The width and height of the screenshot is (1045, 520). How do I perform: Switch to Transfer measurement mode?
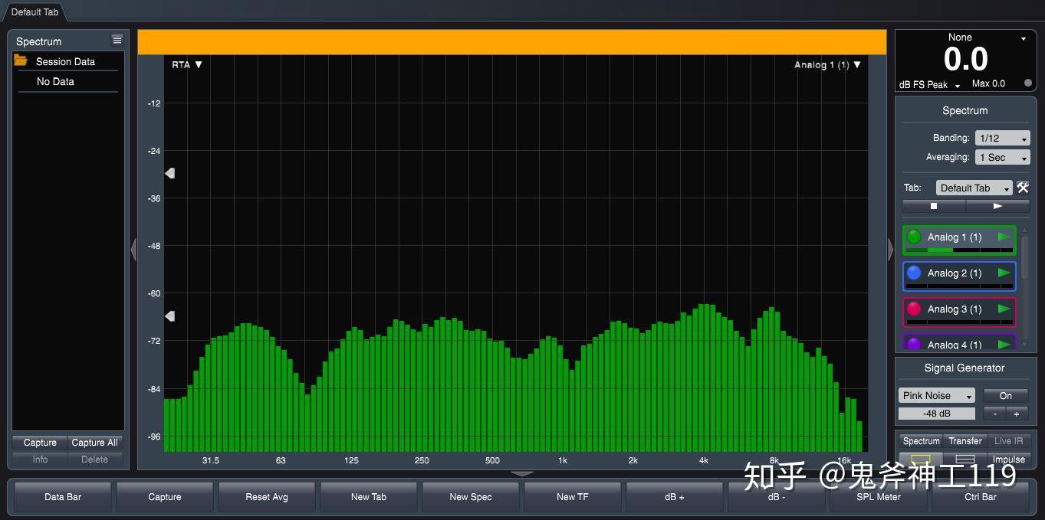coord(965,441)
